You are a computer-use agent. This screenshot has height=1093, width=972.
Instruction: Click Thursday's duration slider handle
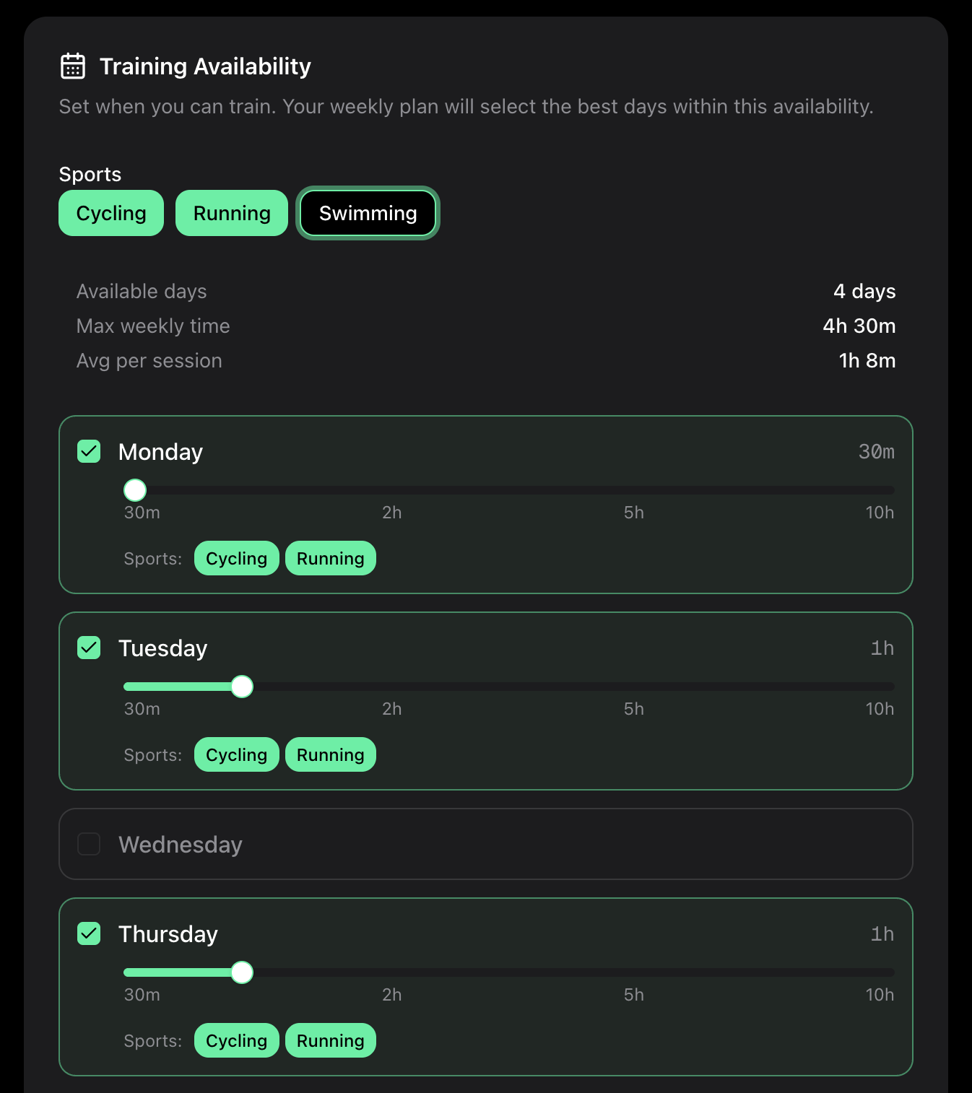(242, 972)
